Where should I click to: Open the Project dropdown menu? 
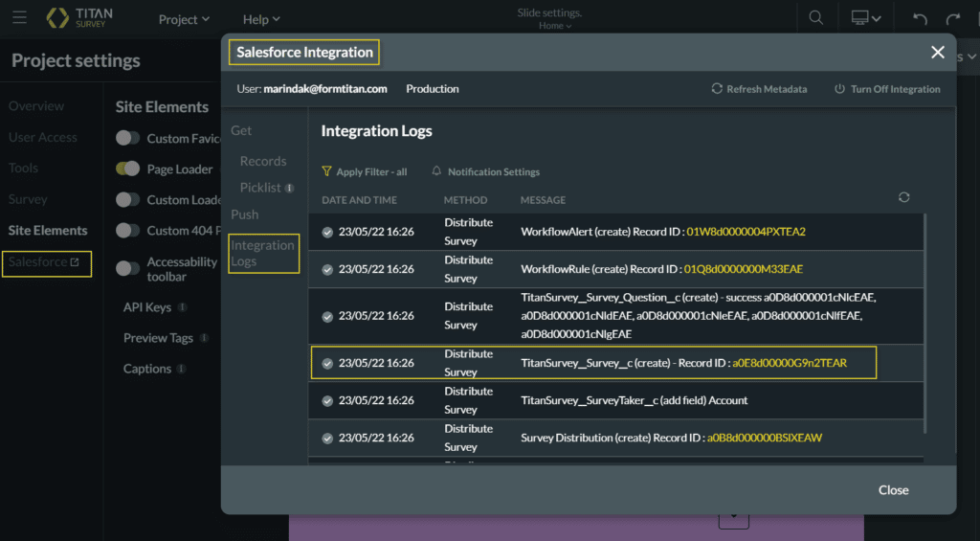184,19
